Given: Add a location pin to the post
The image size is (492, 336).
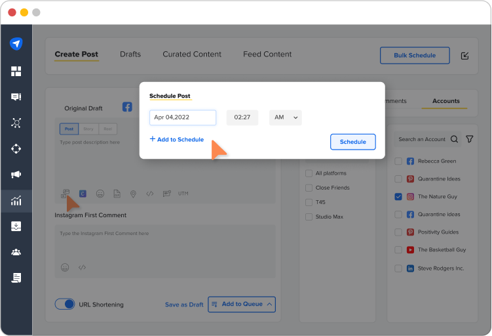Looking at the screenshot, I should pos(133,194).
